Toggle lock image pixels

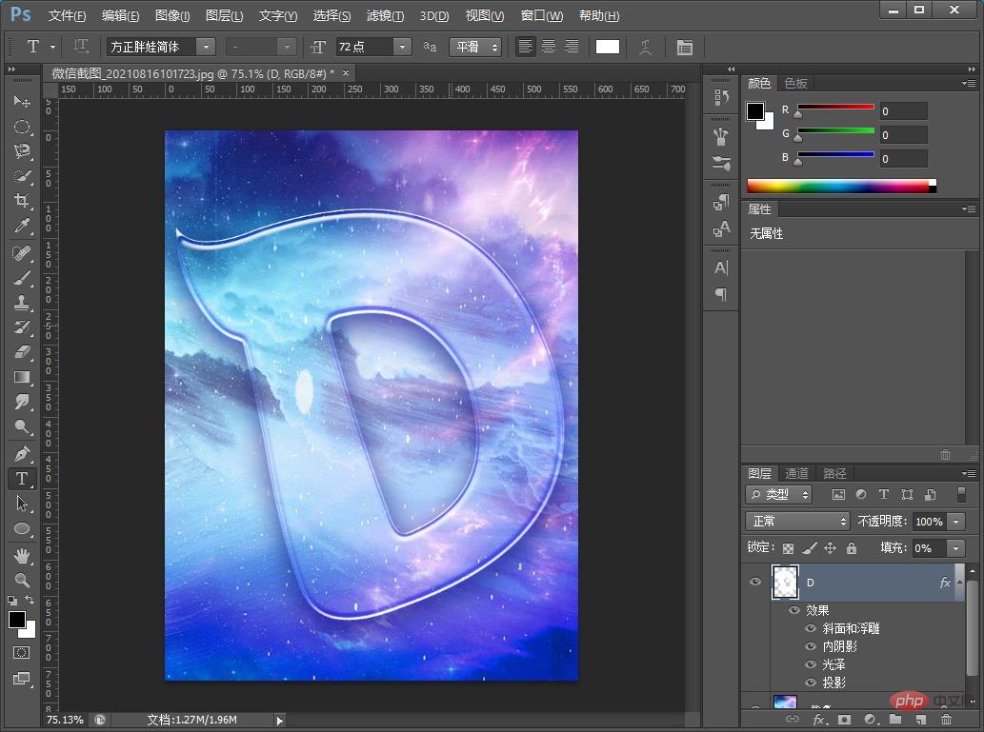pyautogui.click(x=810, y=548)
